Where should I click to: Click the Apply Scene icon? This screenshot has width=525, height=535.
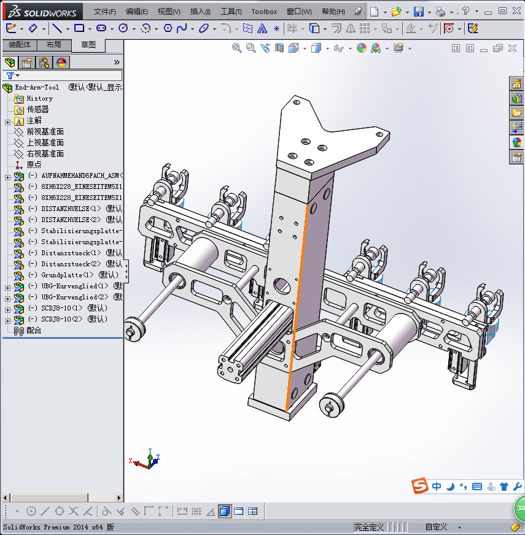(x=376, y=48)
